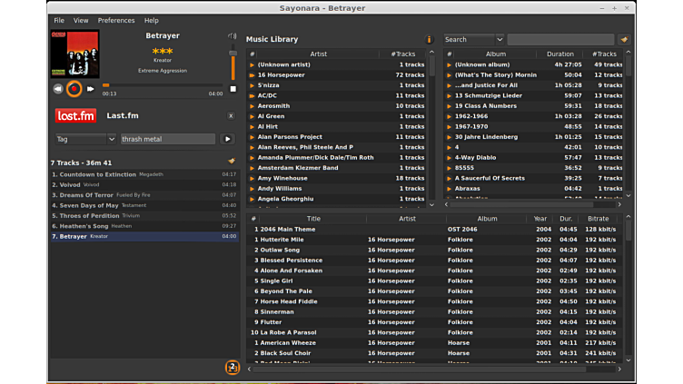Mute audio using the speaker icon
This screenshot has width=683, height=384.
[x=233, y=36]
